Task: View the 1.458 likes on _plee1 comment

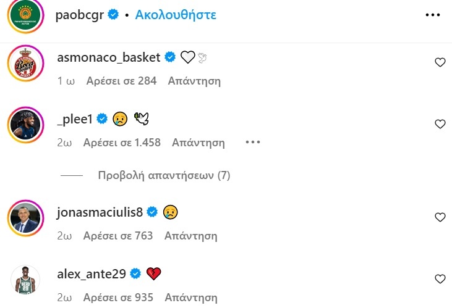Action: pyautogui.click(x=123, y=143)
